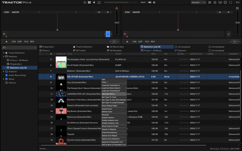Click the CPU load indicator
242x151 pixels.
tap(99, 2)
